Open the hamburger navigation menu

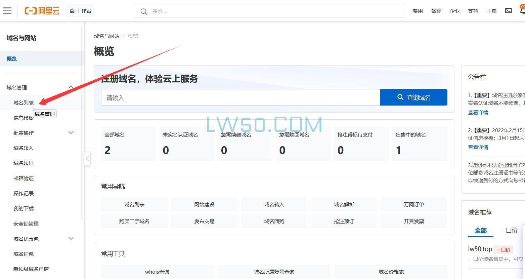tap(7, 10)
